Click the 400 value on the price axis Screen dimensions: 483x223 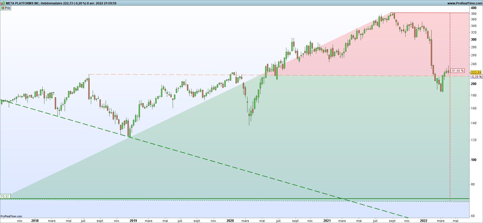pyautogui.click(x=474, y=8)
